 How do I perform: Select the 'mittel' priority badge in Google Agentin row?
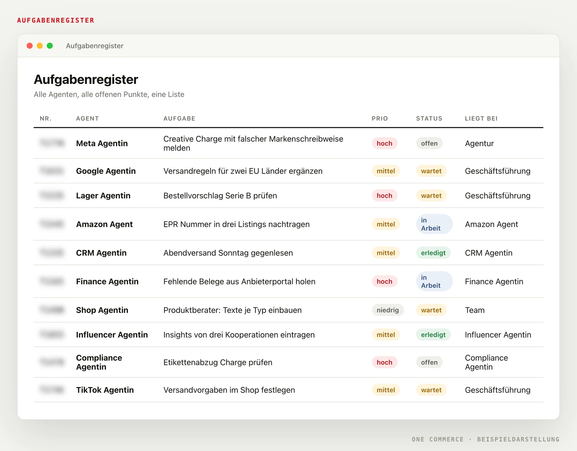pyautogui.click(x=386, y=171)
